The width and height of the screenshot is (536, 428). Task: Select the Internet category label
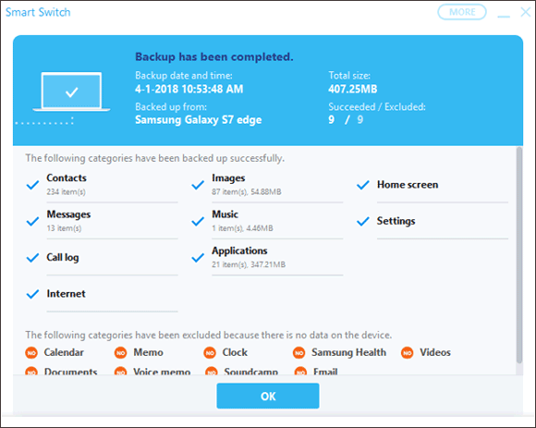click(x=66, y=294)
